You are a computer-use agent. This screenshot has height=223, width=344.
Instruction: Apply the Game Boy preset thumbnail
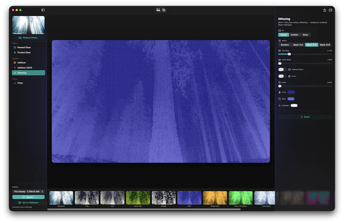[x=138, y=198]
